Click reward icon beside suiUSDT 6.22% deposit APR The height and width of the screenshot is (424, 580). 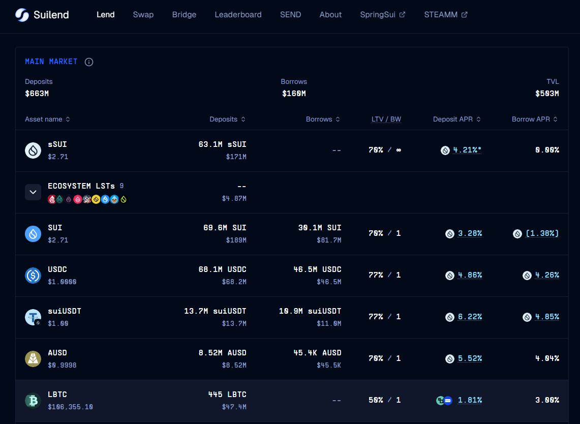tap(450, 317)
